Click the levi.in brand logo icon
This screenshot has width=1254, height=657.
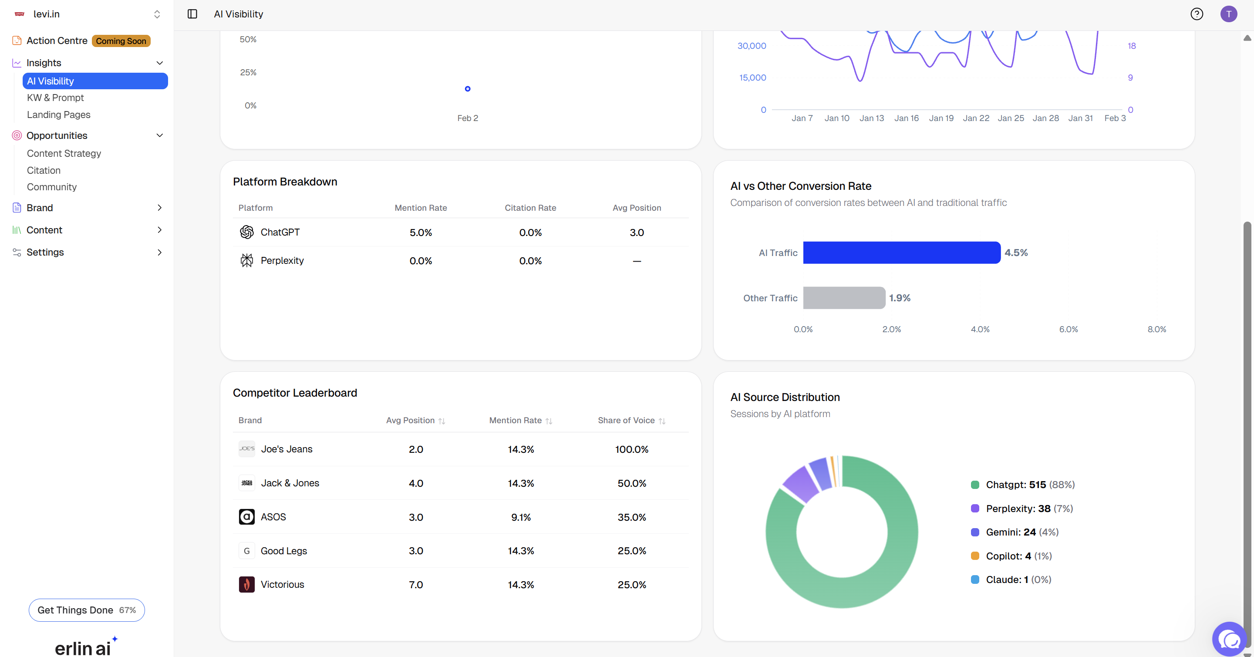tap(20, 14)
